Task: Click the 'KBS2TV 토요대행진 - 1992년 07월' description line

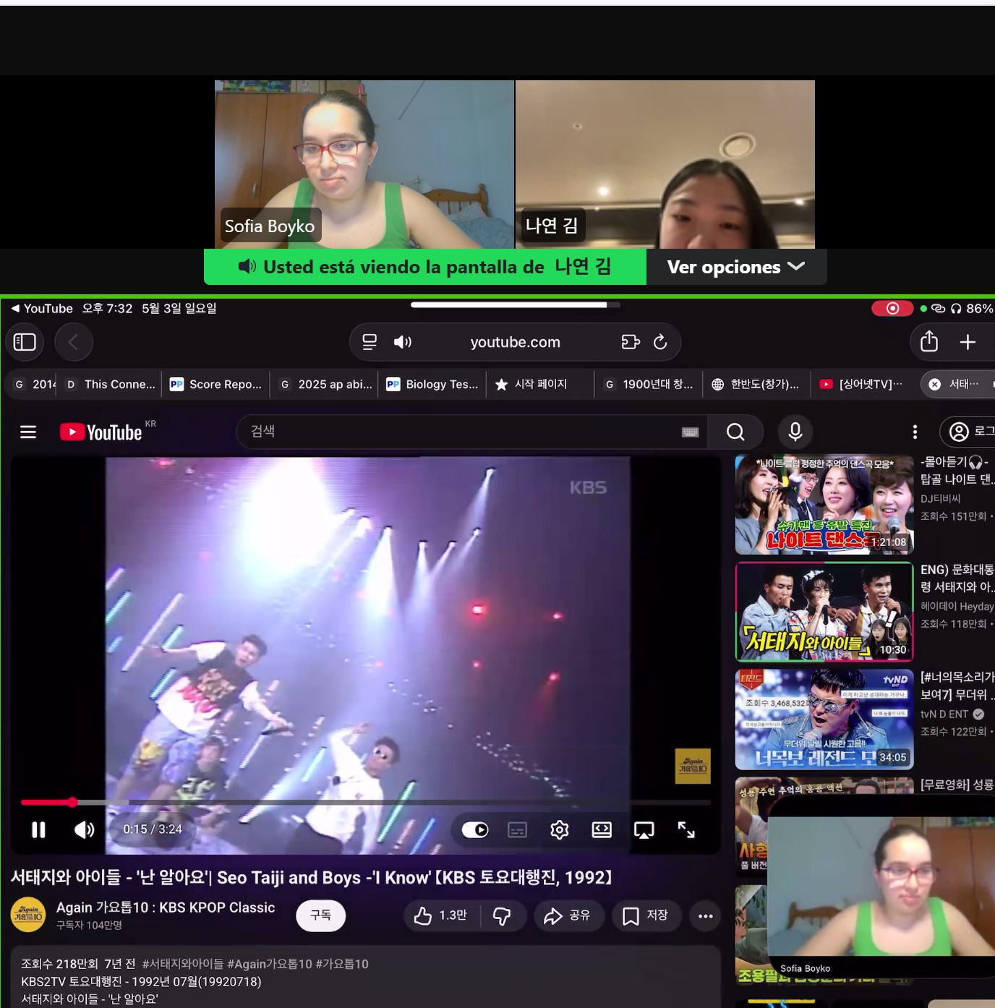Action: (141, 982)
